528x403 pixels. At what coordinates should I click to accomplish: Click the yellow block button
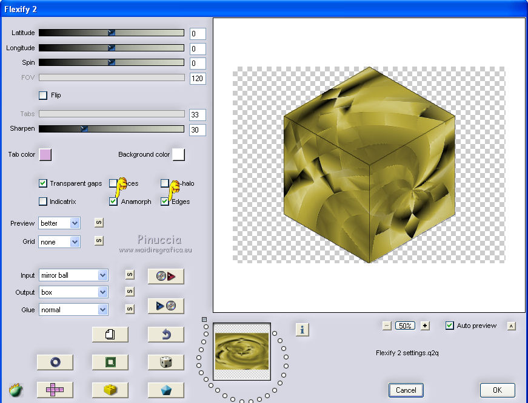[110, 390]
